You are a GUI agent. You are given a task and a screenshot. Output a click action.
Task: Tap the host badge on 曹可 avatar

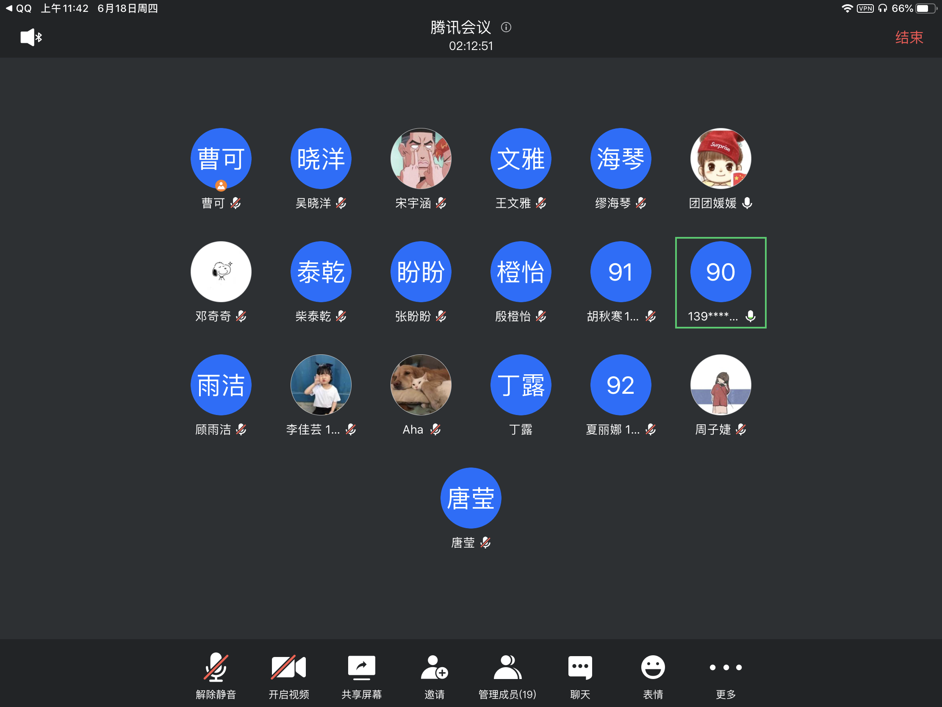pos(221,185)
